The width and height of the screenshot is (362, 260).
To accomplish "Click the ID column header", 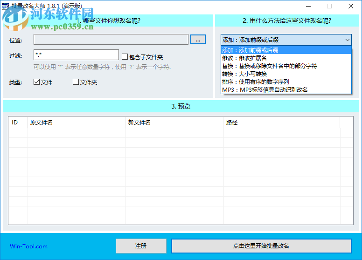I will pos(18,123).
